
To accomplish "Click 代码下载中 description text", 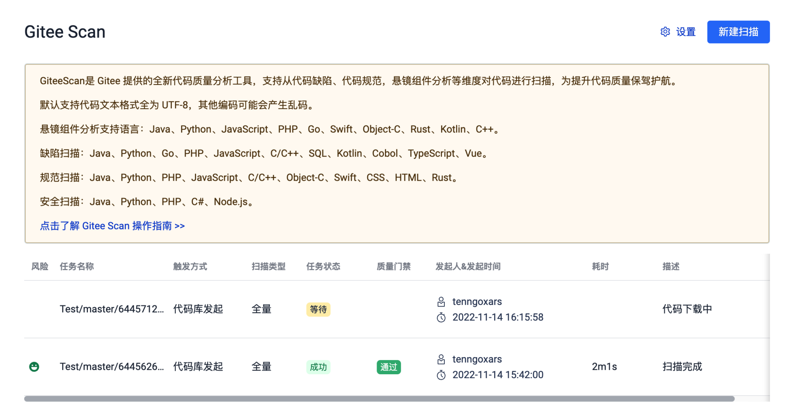I will pyautogui.click(x=687, y=309).
